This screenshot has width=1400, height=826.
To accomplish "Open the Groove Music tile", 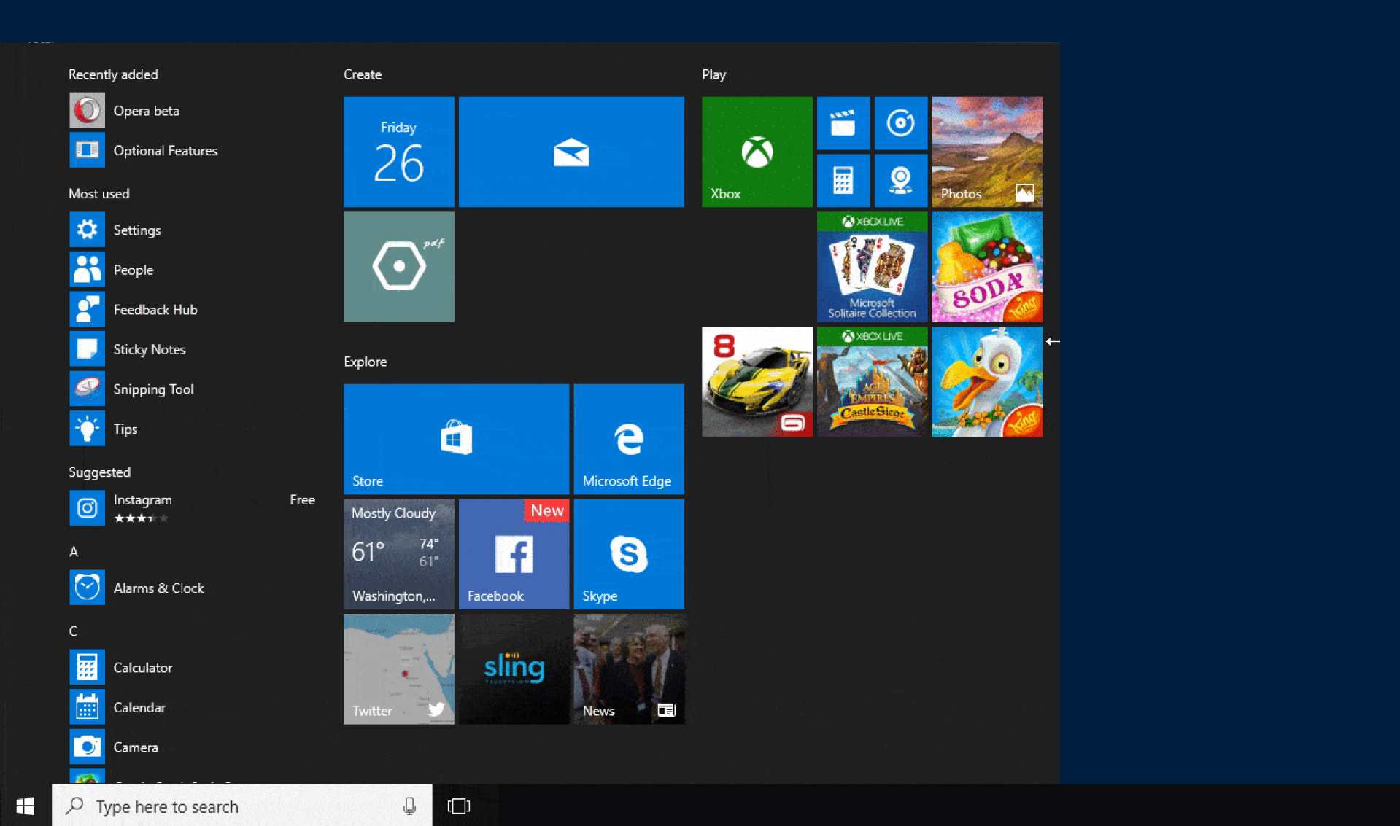I will coord(900,123).
